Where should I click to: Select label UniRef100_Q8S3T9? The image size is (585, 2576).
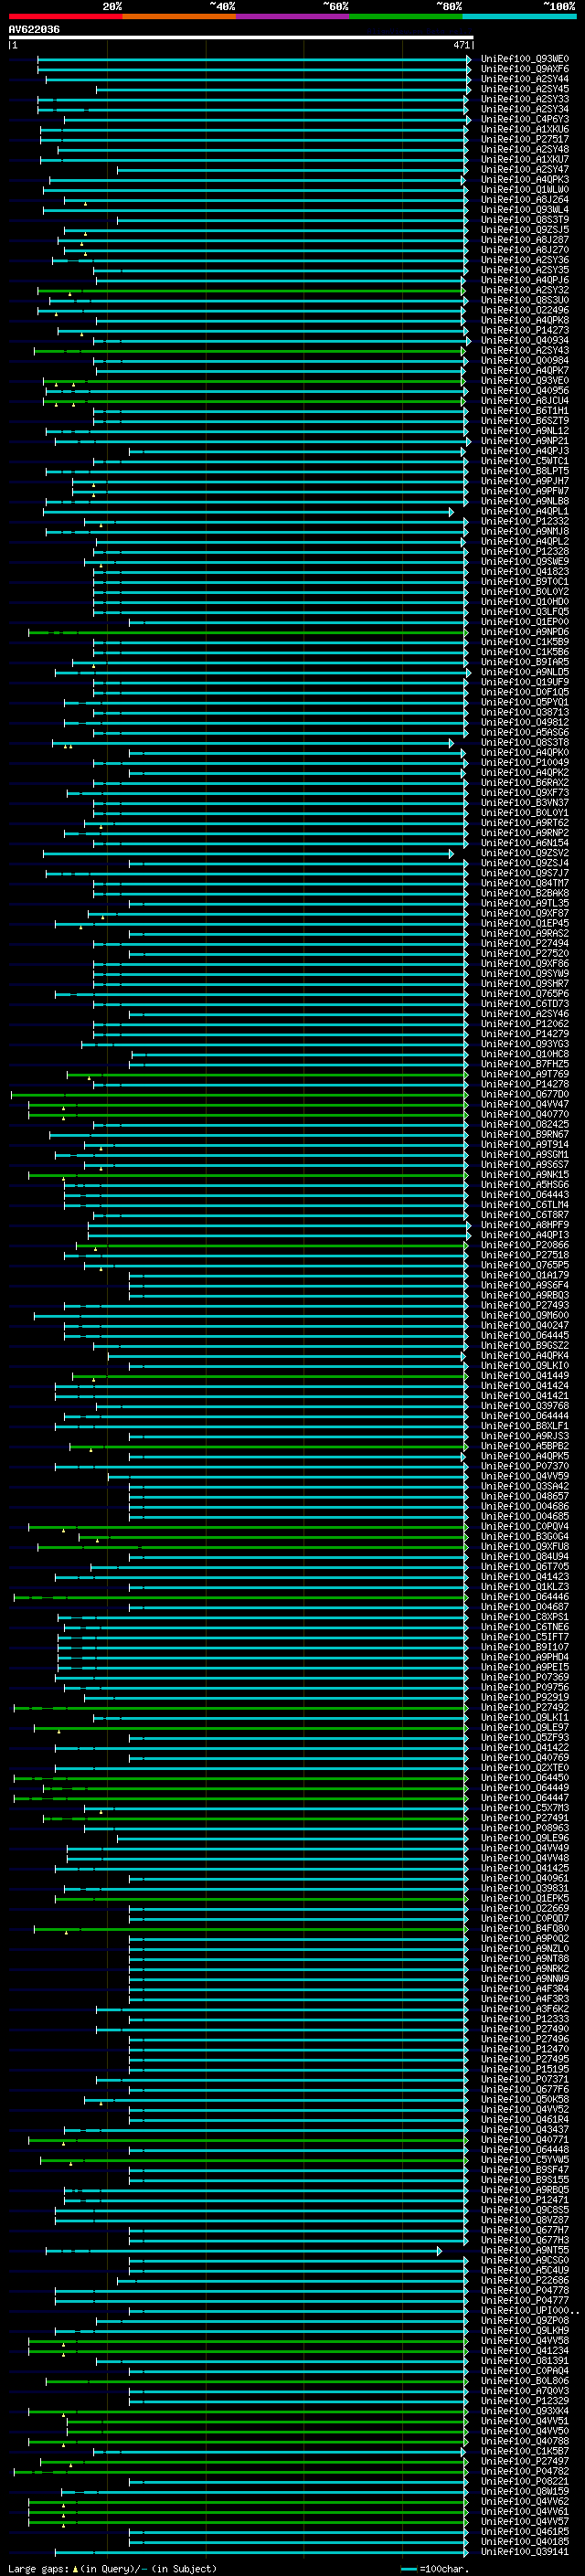[525, 220]
